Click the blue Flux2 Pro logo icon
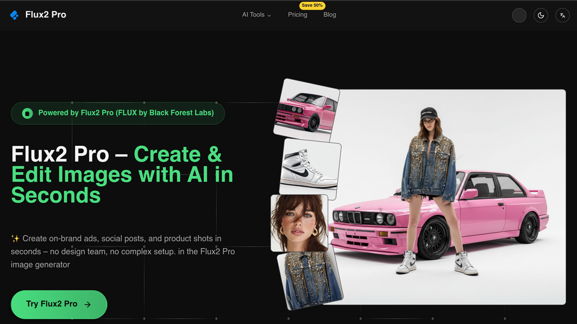 point(14,15)
